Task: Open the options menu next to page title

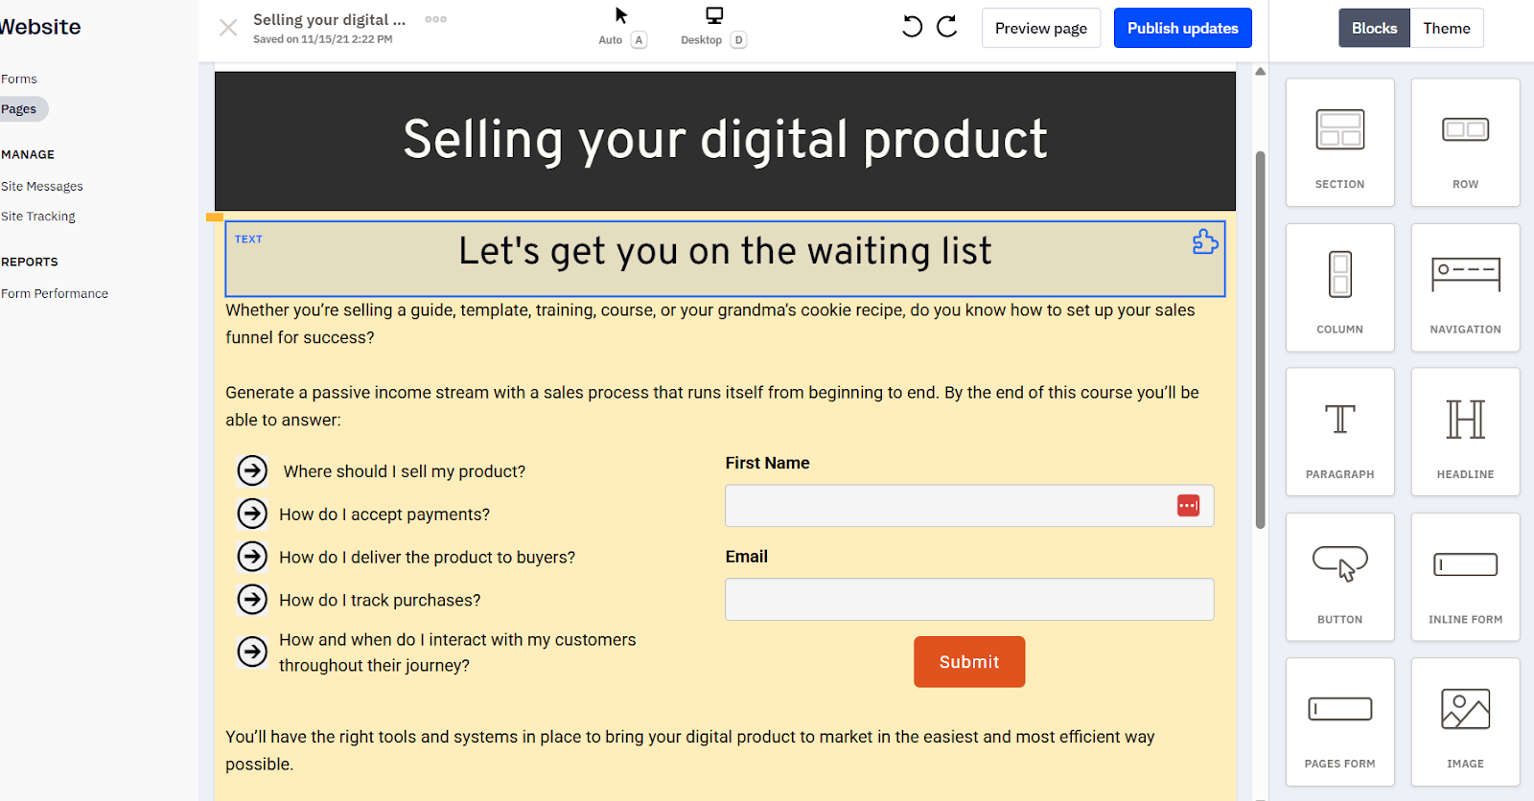Action: click(435, 18)
